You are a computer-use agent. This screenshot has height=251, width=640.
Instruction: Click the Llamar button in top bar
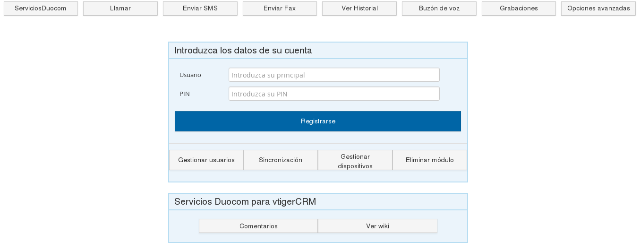pos(120,9)
